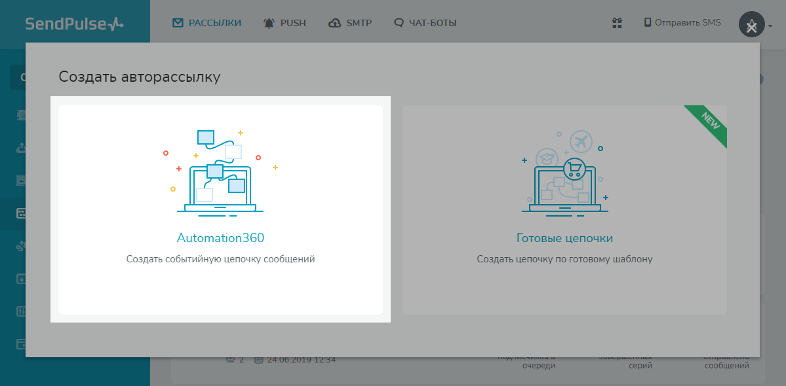Open the Automation360 title link
This screenshot has width=786, height=386.
coord(220,238)
